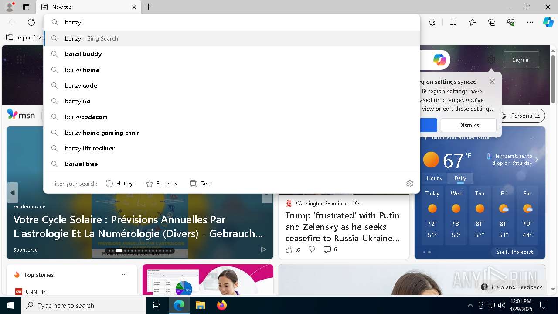Toggle split screen icon
This screenshot has width=558, height=314.
[453, 22]
